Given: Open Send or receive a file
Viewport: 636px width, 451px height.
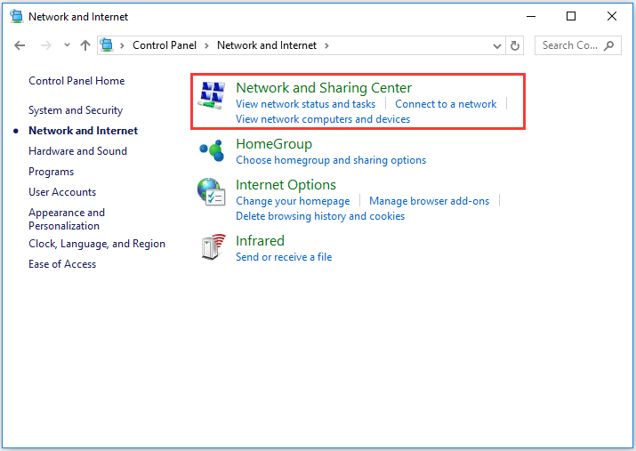Looking at the screenshot, I should coord(284,257).
